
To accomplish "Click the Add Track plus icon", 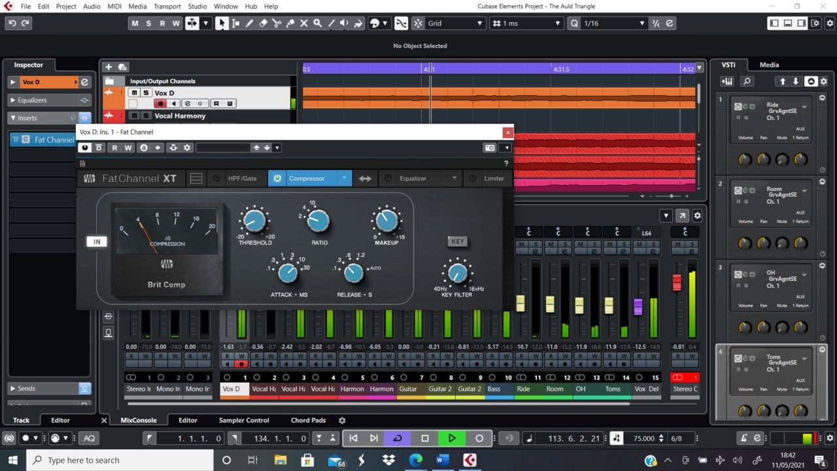I will [x=109, y=67].
